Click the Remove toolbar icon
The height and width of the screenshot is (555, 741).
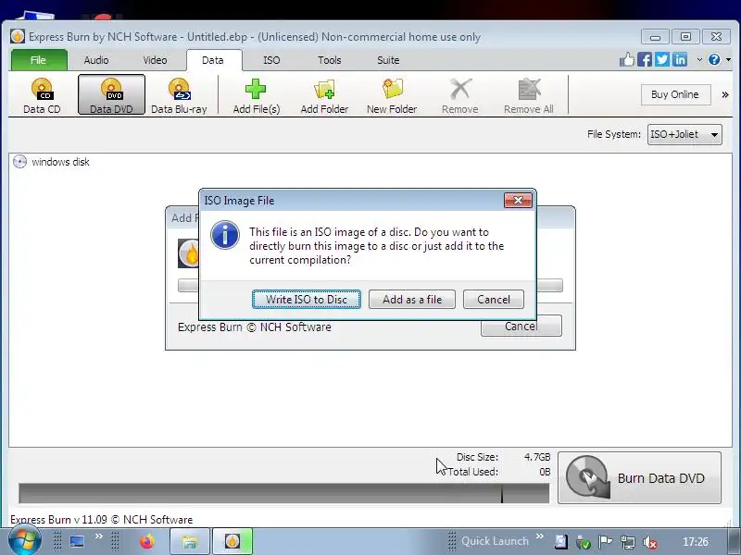click(x=459, y=89)
